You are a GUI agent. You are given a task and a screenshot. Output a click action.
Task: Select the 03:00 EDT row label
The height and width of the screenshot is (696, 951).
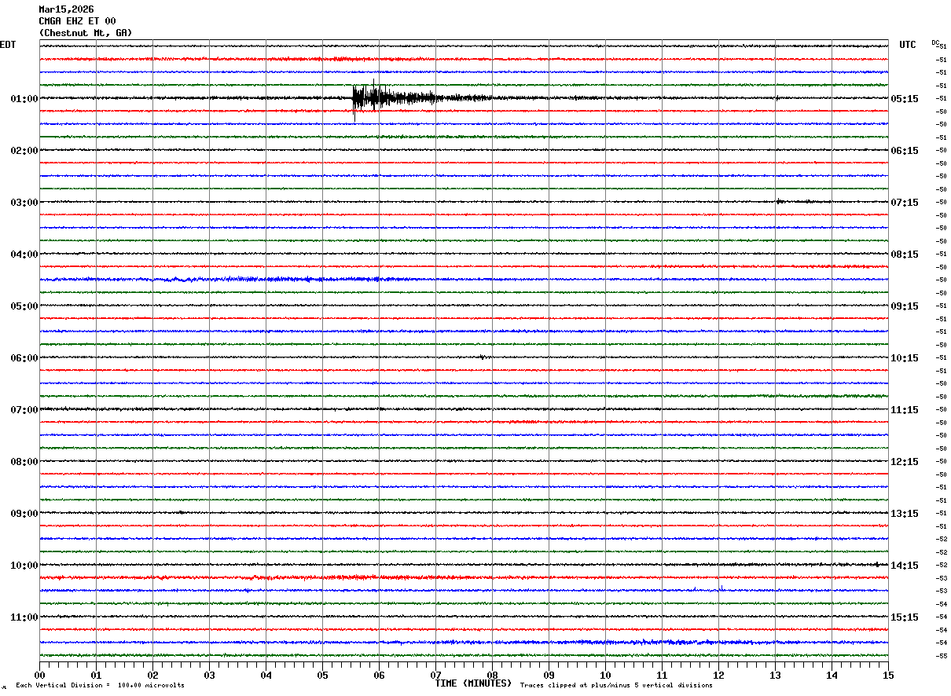pos(24,203)
